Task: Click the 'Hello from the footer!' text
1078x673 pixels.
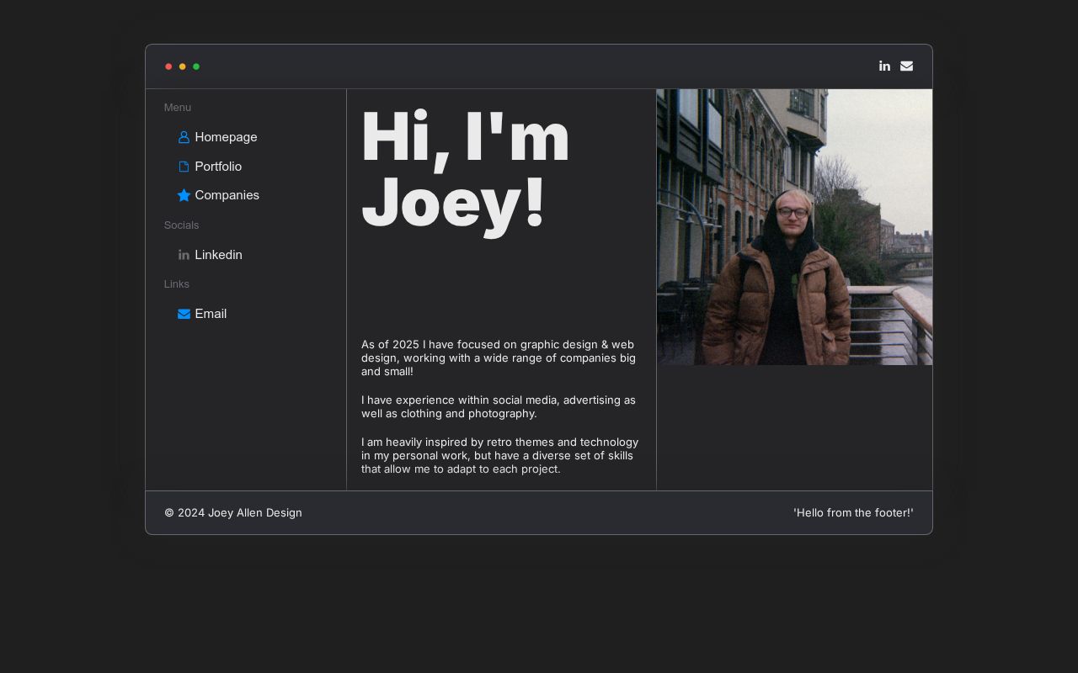Action: [x=853, y=512]
